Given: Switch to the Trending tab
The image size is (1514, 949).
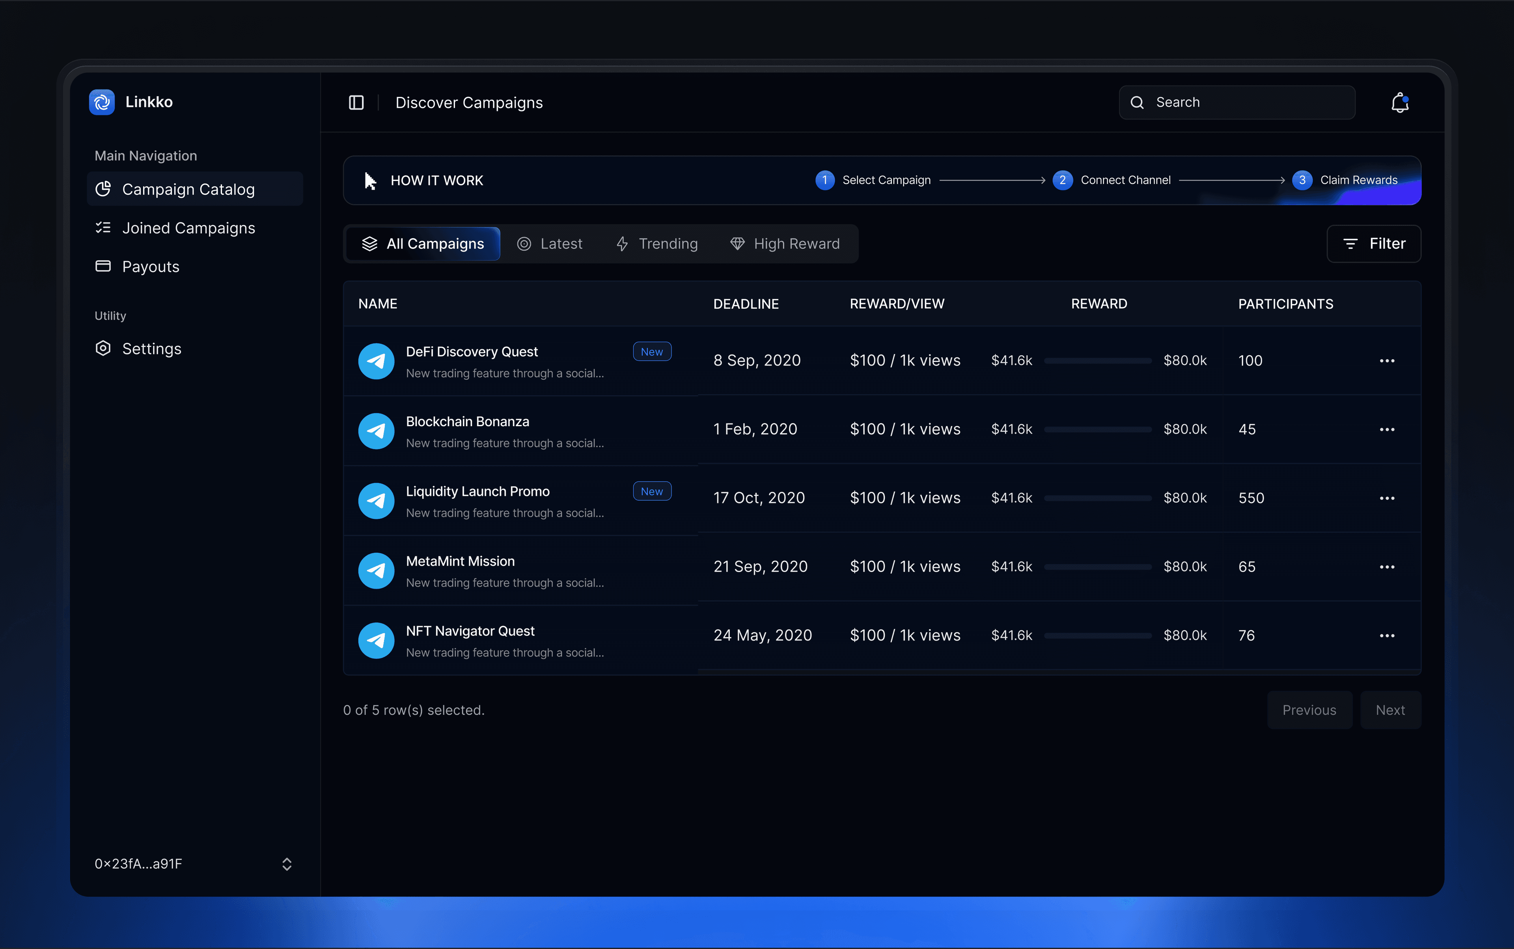Looking at the screenshot, I should coord(656,244).
